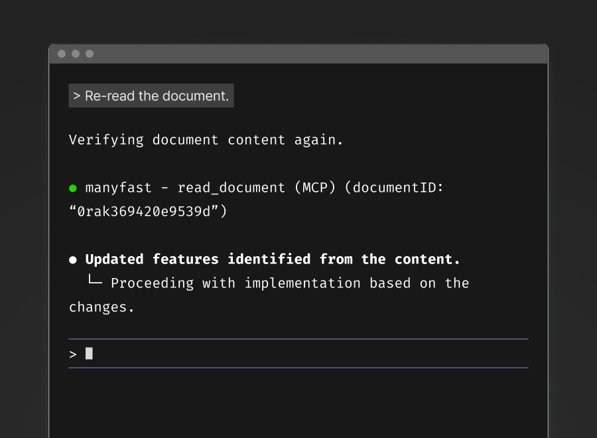Click the document ID '0rak369420e9539d'
This screenshot has height=438, width=597.
click(x=144, y=212)
